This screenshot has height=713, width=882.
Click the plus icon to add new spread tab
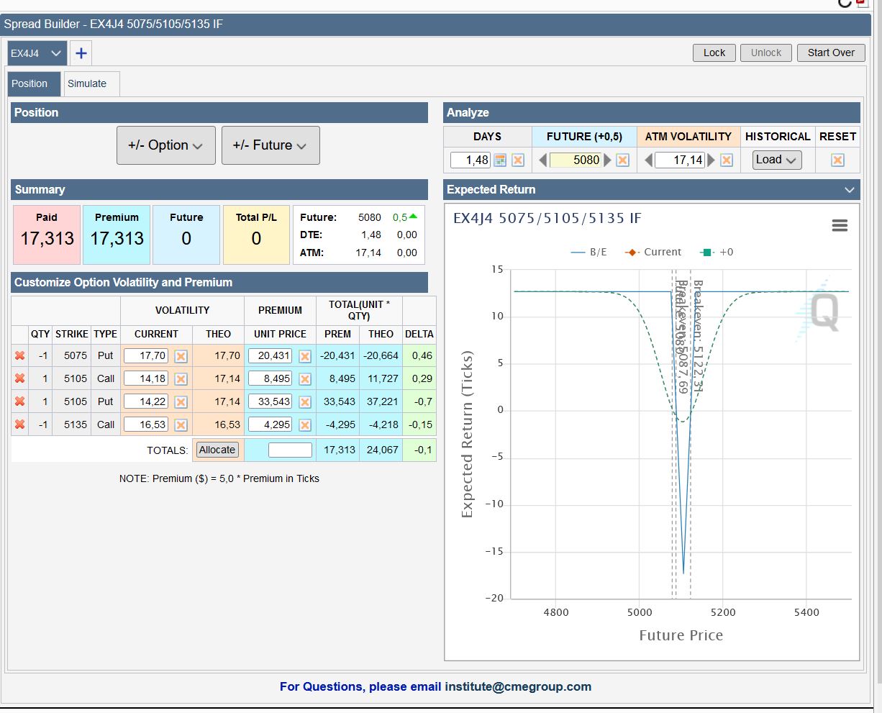(81, 53)
